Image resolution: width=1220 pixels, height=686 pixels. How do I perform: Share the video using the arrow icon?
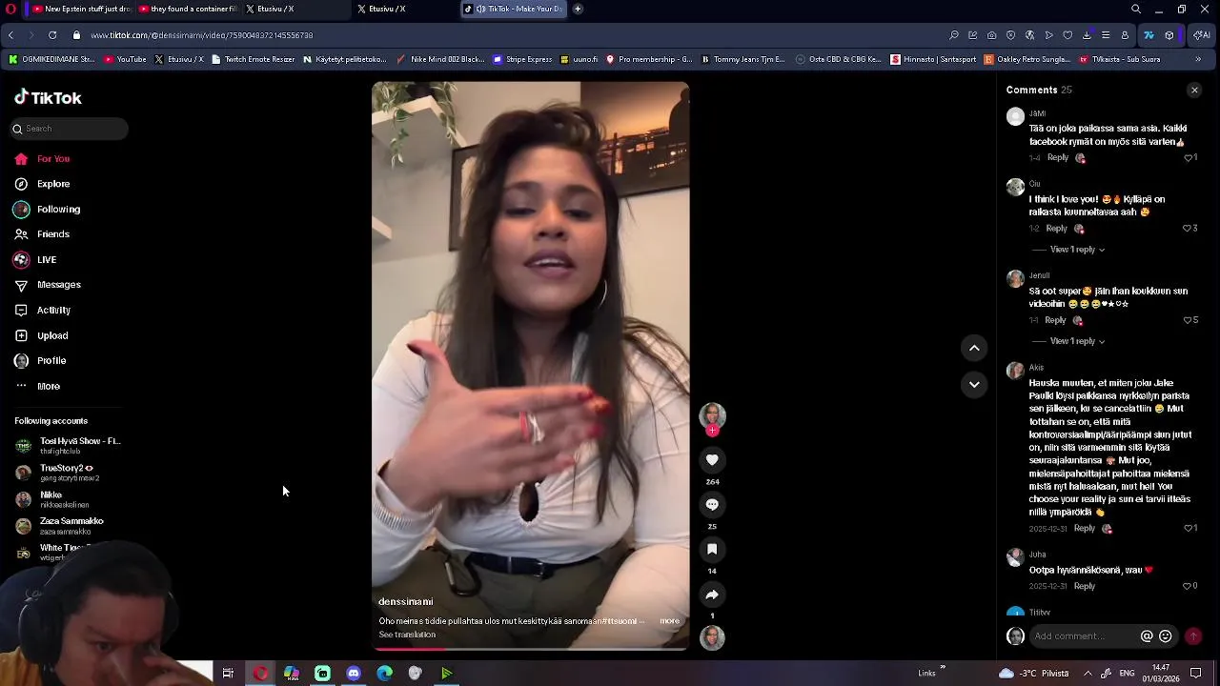pyautogui.click(x=712, y=595)
